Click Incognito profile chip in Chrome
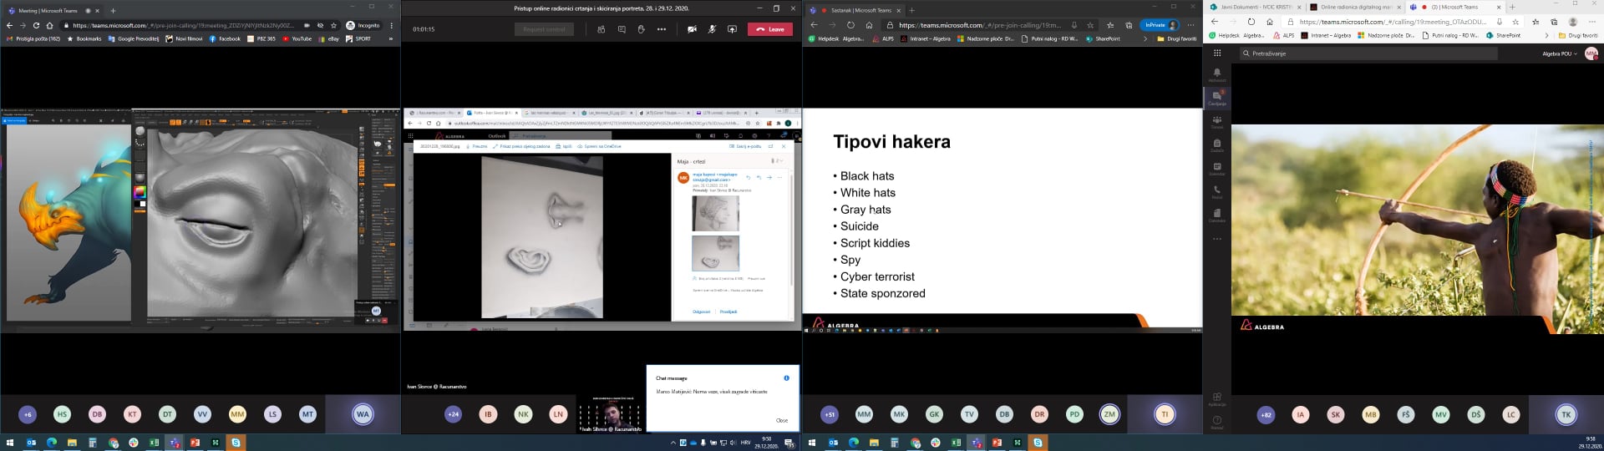 coord(363,26)
